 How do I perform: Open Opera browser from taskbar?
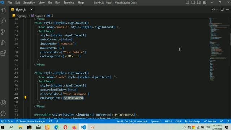coord(65,127)
